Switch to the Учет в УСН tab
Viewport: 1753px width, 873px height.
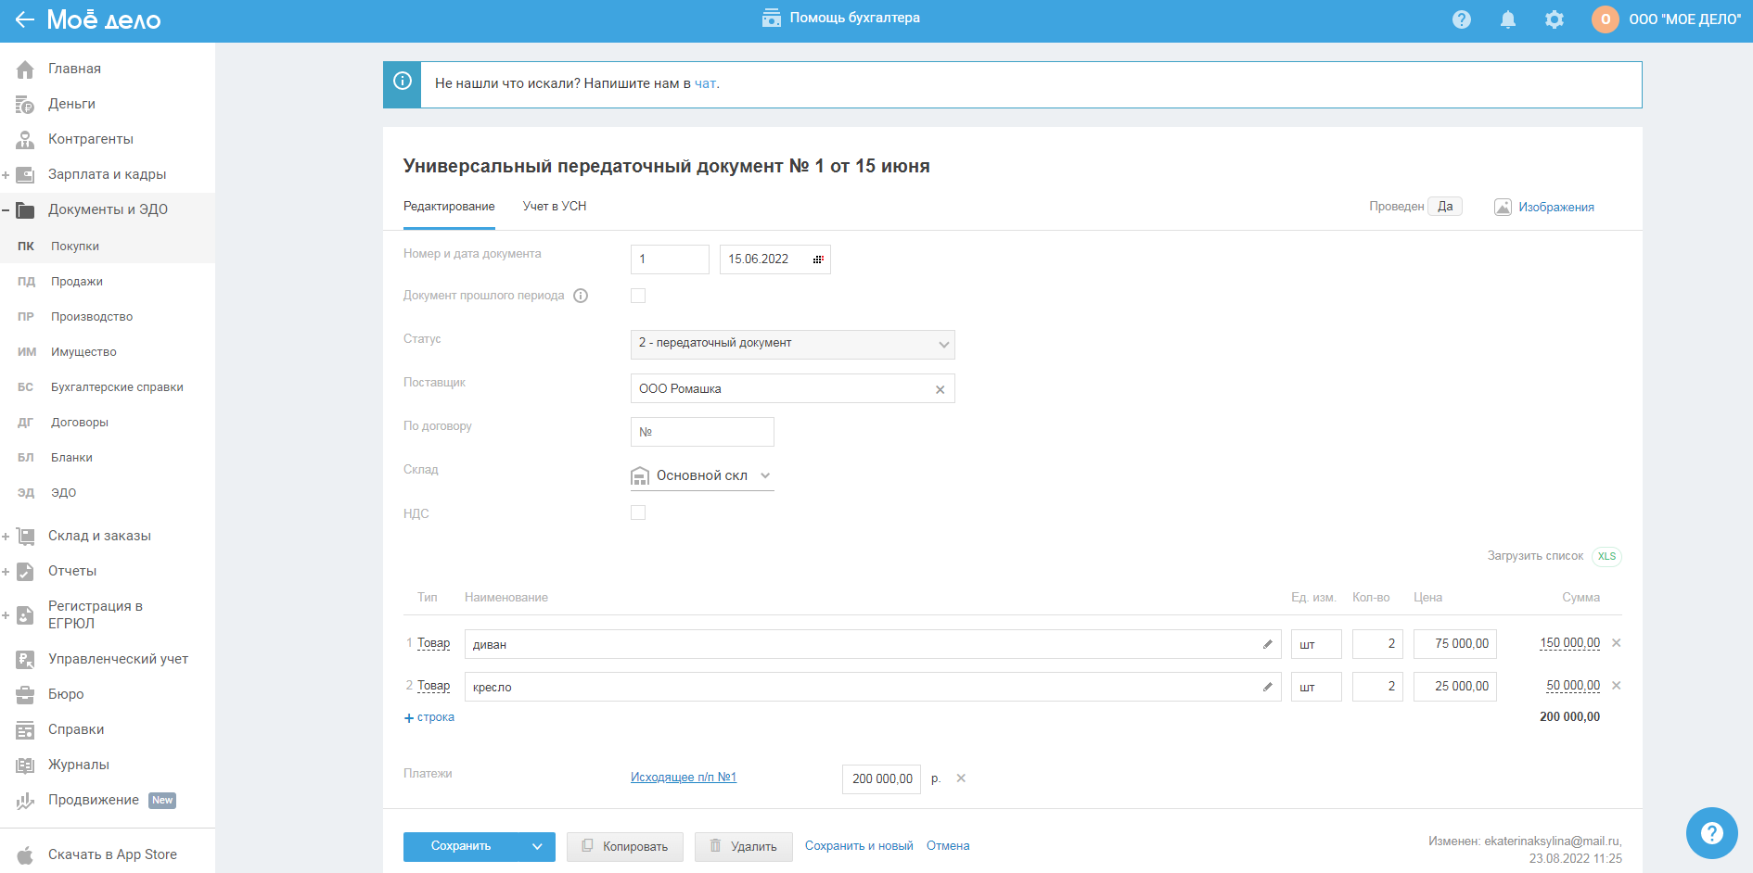[x=554, y=207]
